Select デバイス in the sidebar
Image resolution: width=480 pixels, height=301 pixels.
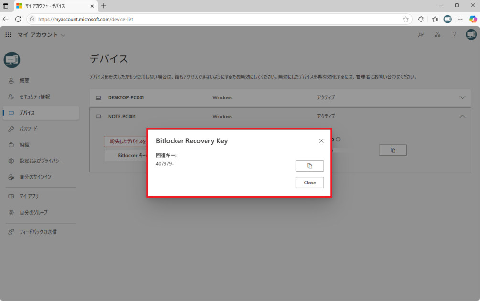click(41, 113)
